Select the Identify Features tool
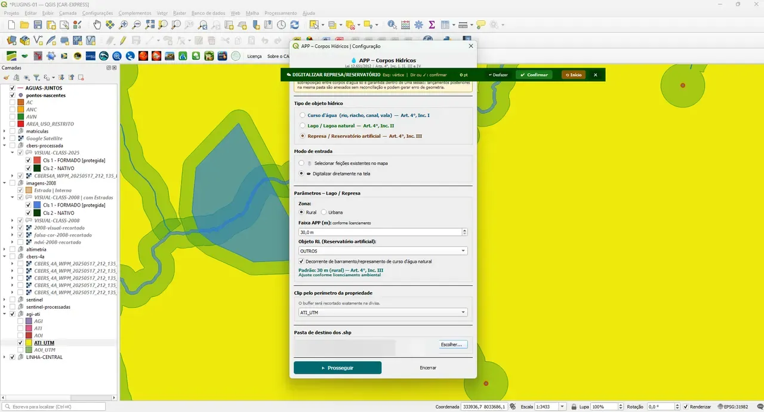The height and width of the screenshot is (412, 764). [x=392, y=25]
